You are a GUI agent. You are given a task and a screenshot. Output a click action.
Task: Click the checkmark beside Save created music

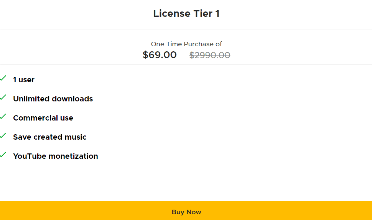click(x=3, y=136)
